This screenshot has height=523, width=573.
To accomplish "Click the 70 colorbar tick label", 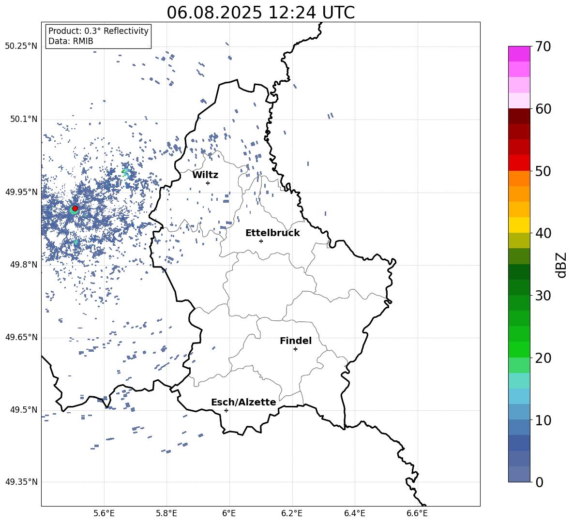I will click(543, 46).
